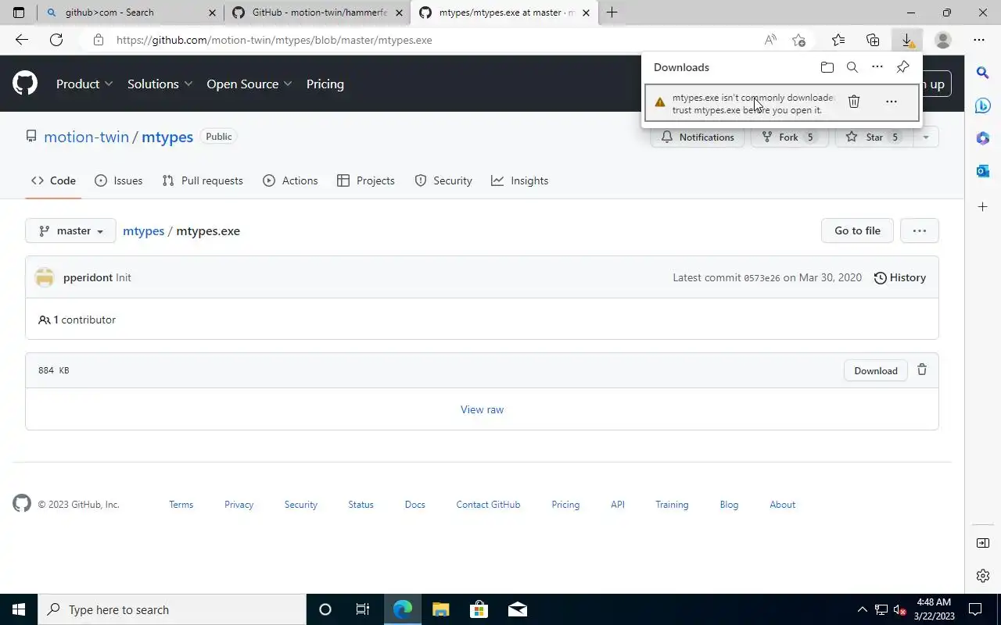The image size is (1001, 625).
Task: Show hidden system tray icons chevron
Action: pyautogui.click(x=863, y=609)
